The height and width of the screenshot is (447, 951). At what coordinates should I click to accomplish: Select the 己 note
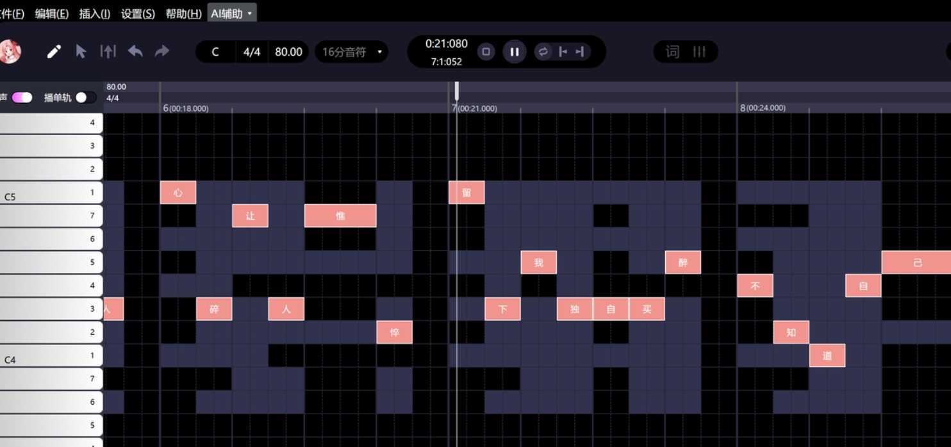[916, 262]
